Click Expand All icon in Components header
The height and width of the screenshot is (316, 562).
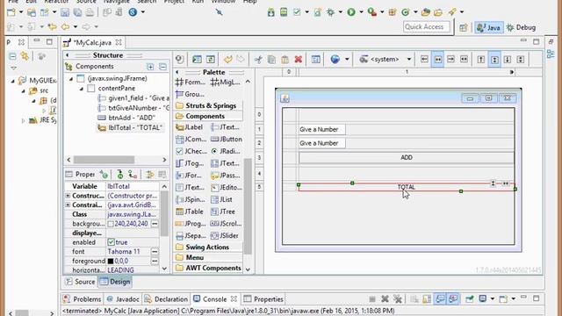[x=150, y=67]
